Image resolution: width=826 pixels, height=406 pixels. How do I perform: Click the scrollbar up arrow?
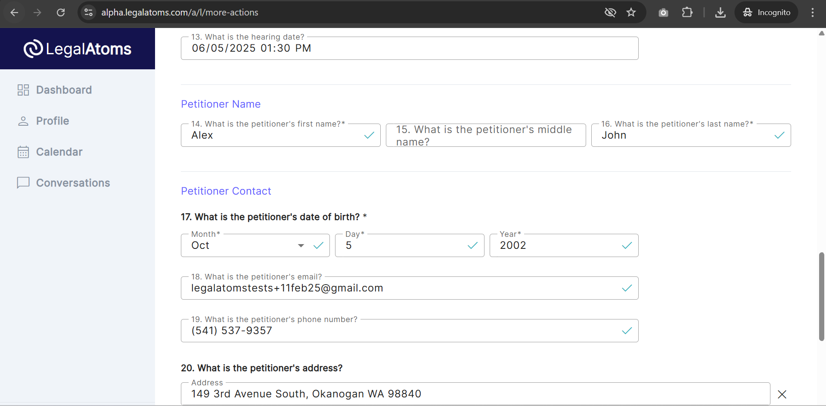[822, 33]
